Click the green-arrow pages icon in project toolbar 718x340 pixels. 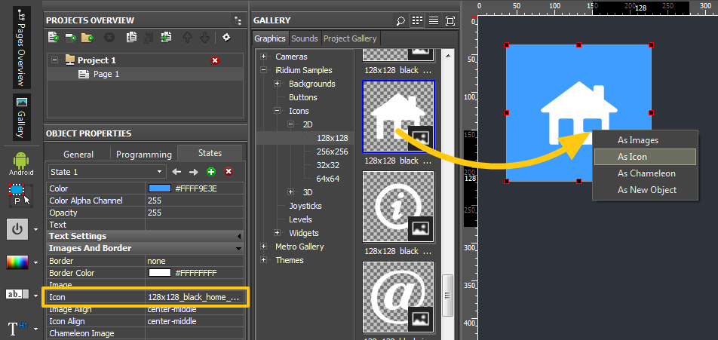pyautogui.click(x=165, y=37)
